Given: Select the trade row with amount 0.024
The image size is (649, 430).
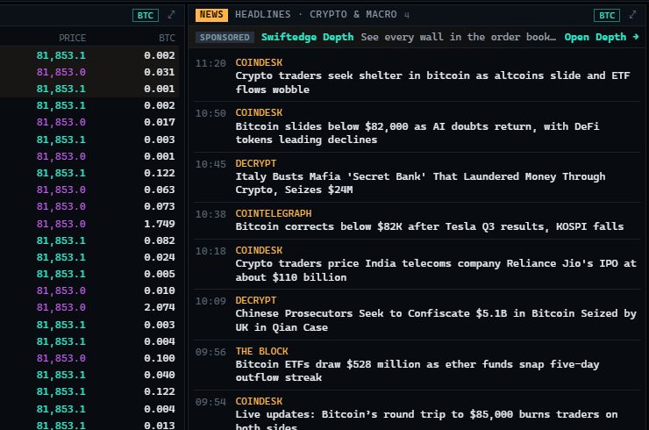Looking at the screenshot, I should pos(89,257).
